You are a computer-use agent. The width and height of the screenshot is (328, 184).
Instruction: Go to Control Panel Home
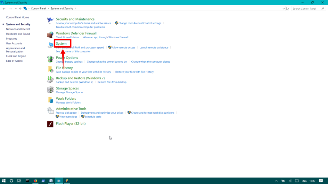[17, 17]
